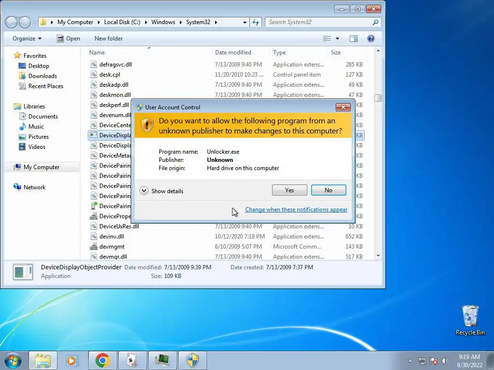Close the User Account Control dialog
Image resolution: width=494 pixels, height=370 pixels.
343,107
